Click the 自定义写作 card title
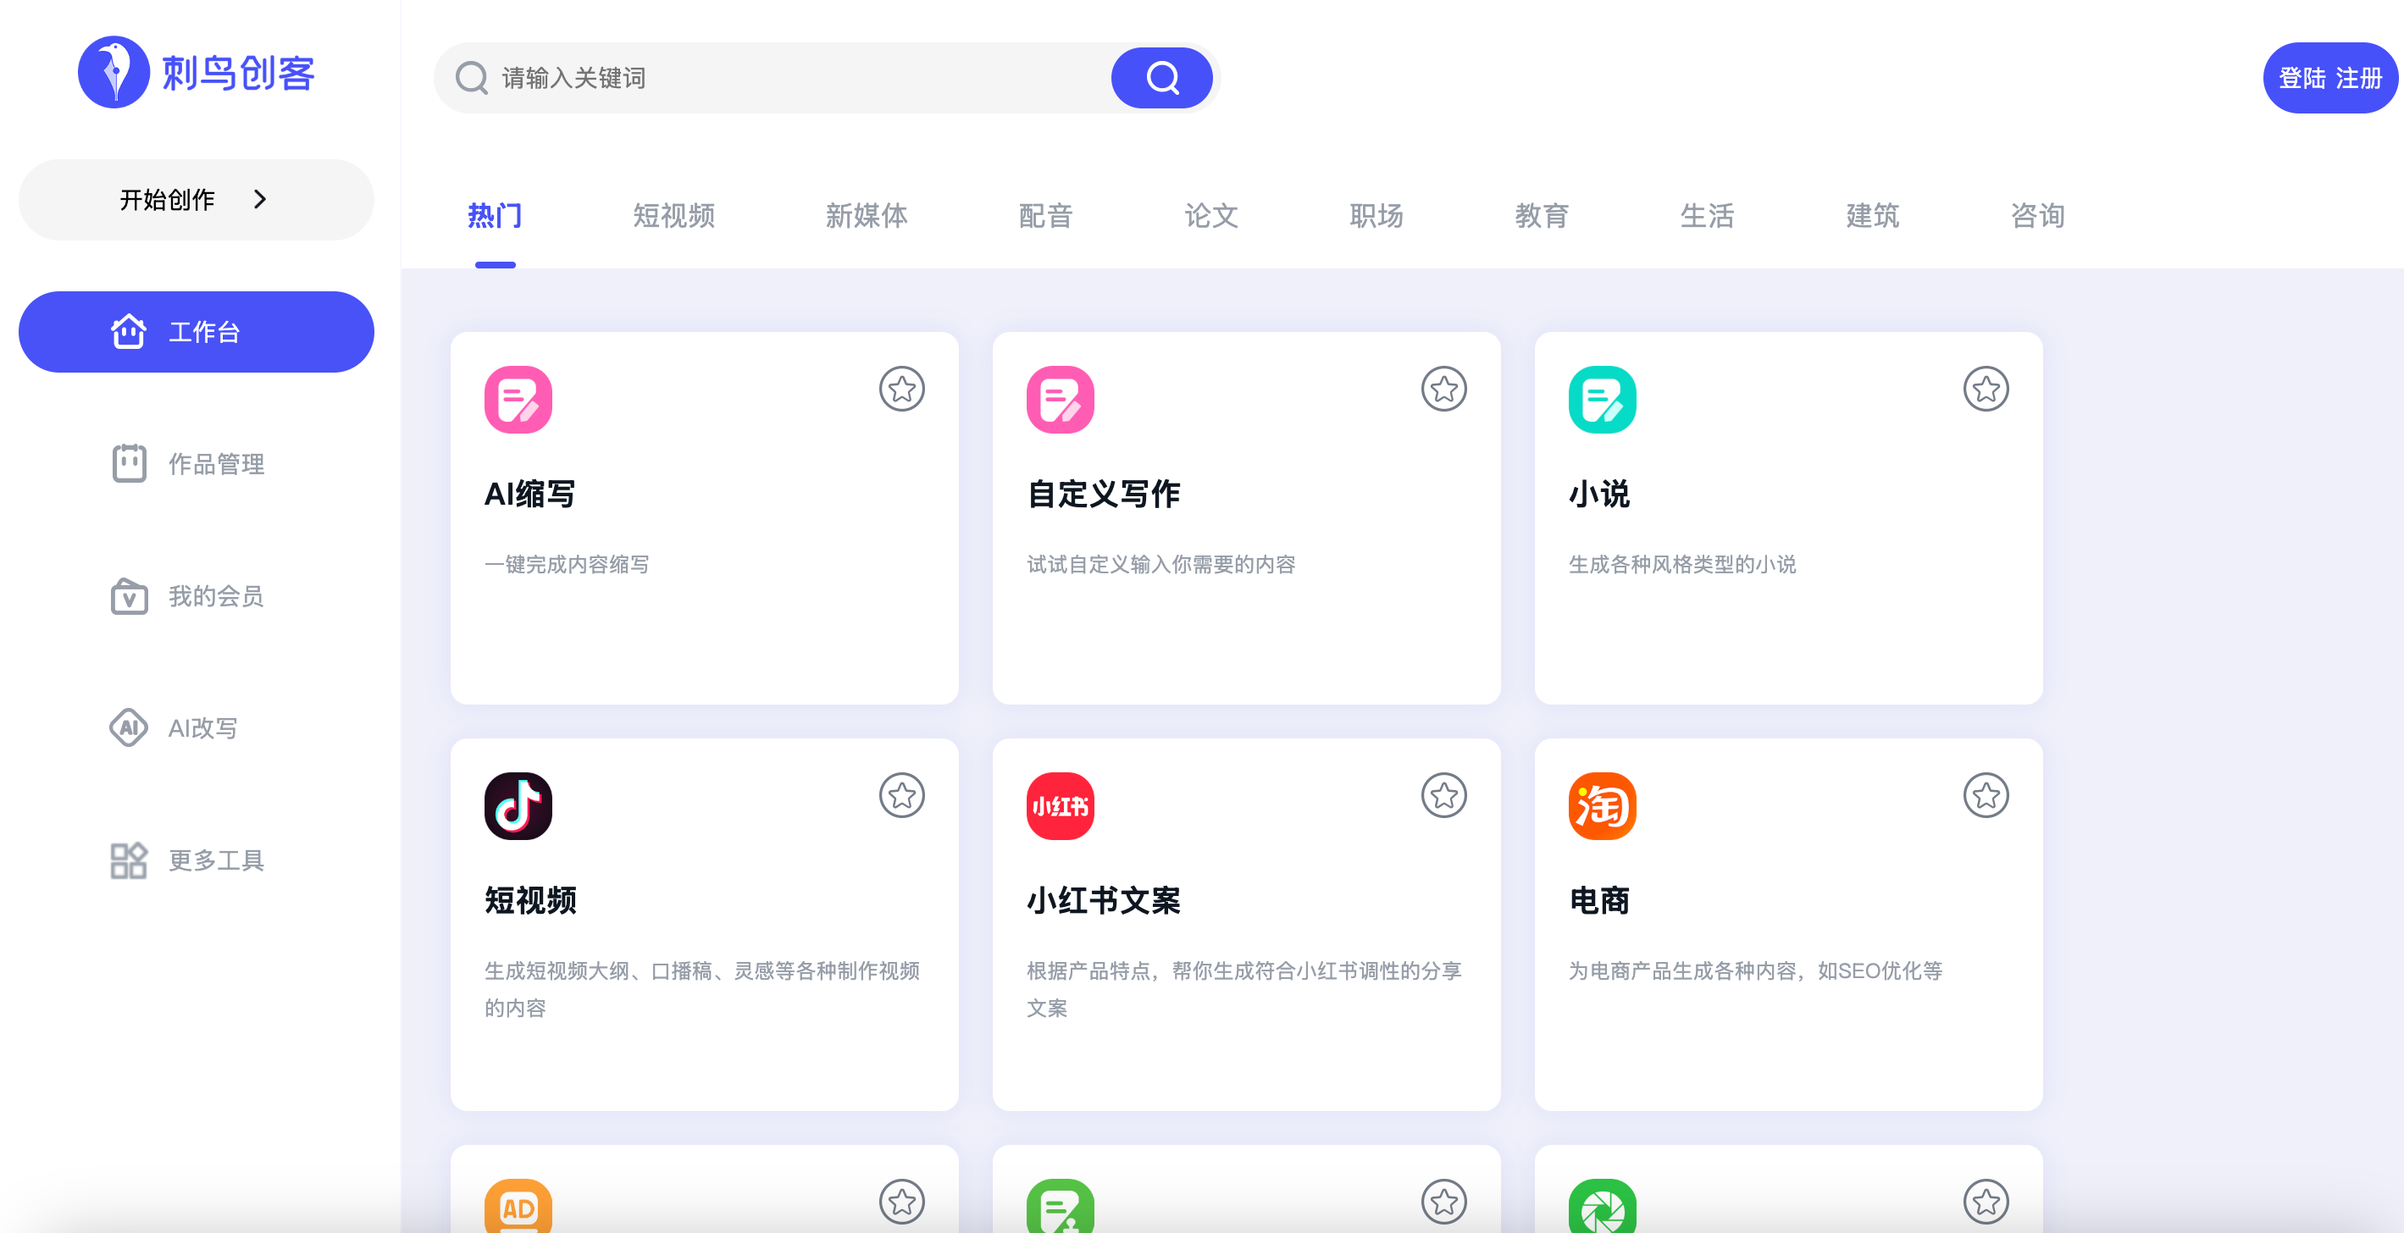Viewport: 2404px width, 1233px height. pos(1104,494)
